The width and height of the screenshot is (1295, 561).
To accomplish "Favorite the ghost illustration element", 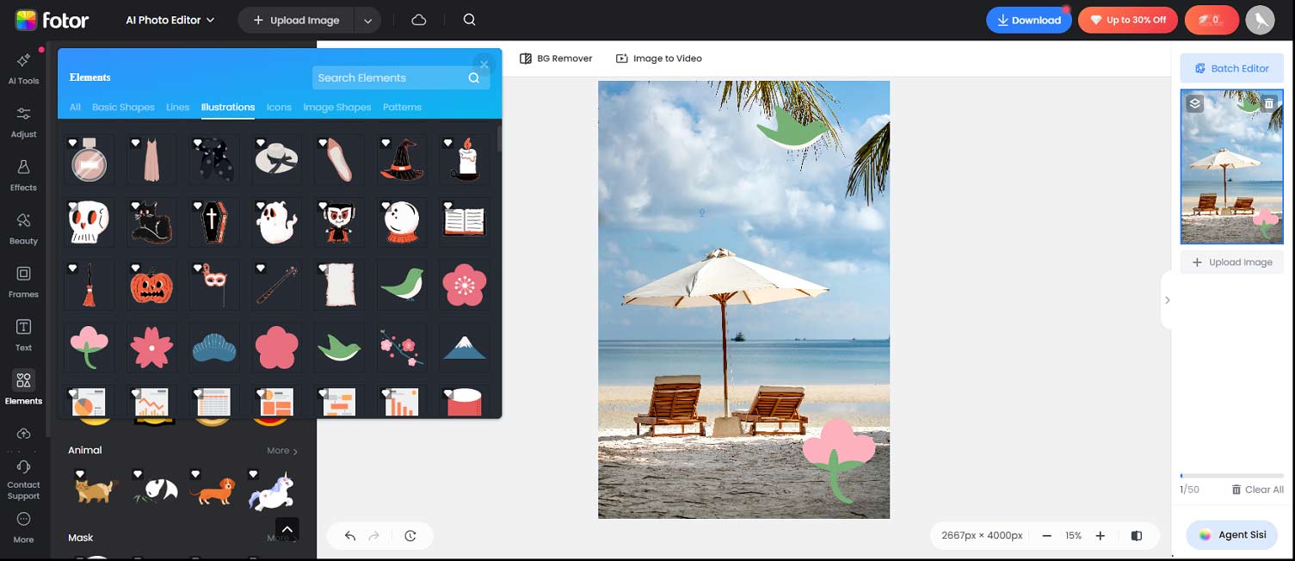I will tap(260, 207).
